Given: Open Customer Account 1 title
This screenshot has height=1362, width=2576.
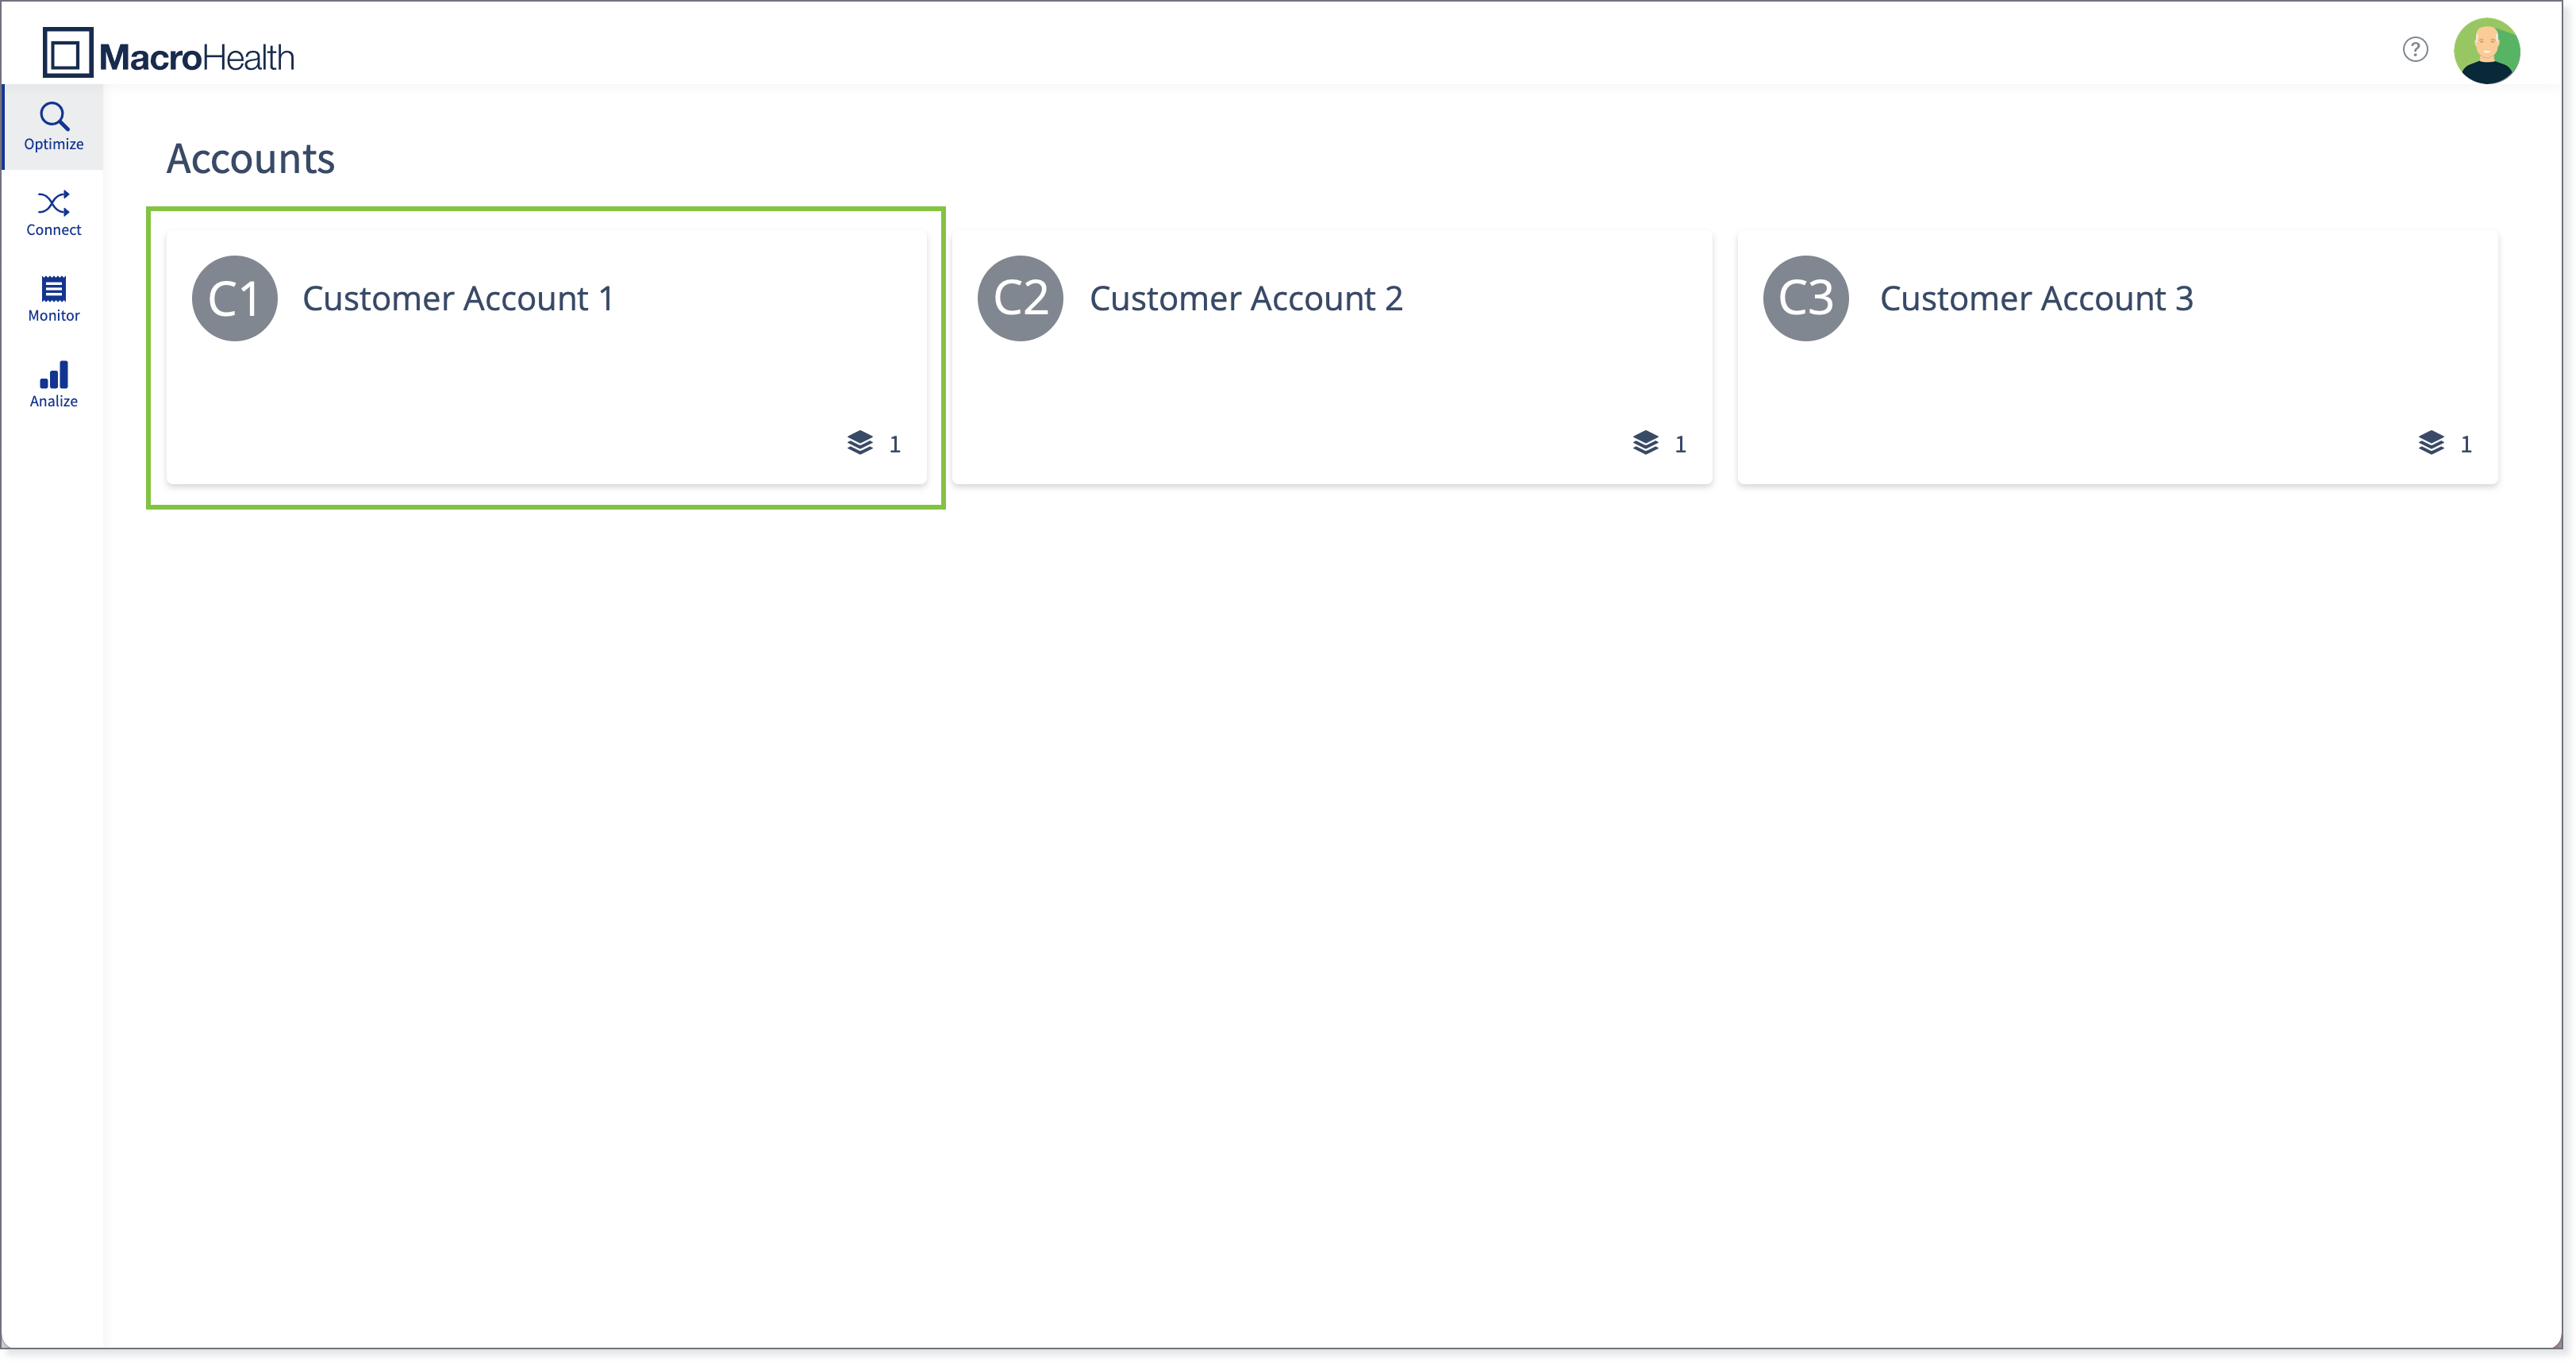Looking at the screenshot, I should click(x=458, y=298).
